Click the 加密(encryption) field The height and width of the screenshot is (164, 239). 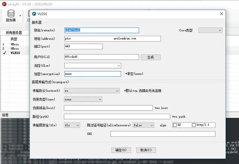pyautogui.click(x=93, y=74)
